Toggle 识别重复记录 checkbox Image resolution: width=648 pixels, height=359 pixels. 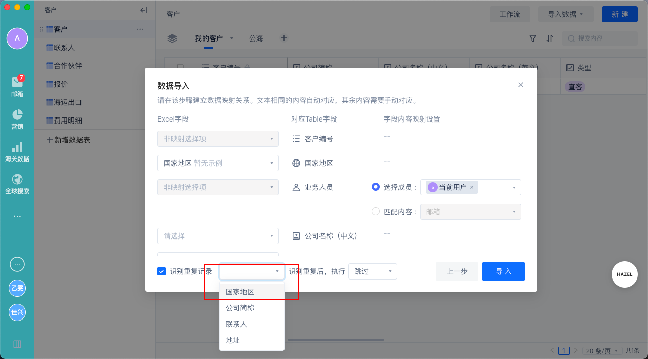pos(161,271)
